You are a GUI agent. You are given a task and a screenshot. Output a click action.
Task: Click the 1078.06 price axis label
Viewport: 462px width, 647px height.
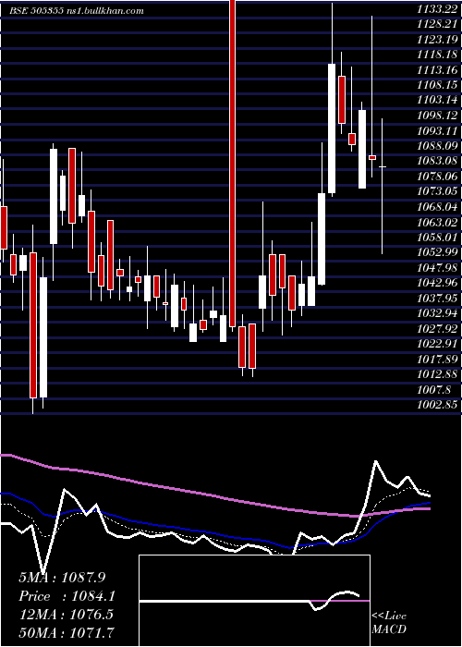pyautogui.click(x=437, y=177)
